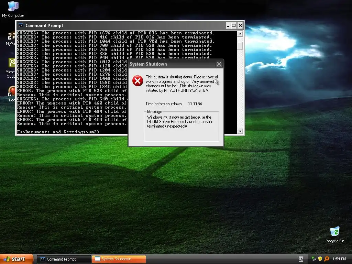Click the security shield tray icon
The width and height of the screenshot is (352, 264).
320,259
